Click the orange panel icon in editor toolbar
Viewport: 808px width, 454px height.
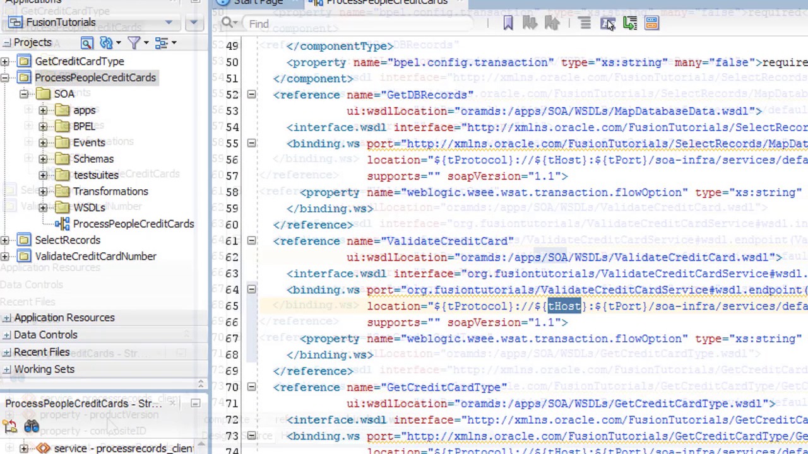tap(651, 23)
